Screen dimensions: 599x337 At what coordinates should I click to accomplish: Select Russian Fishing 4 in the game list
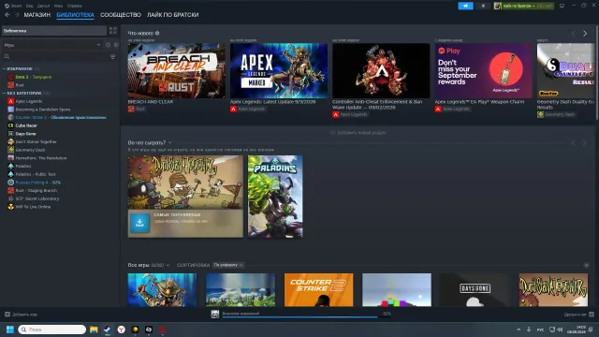click(x=37, y=183)
